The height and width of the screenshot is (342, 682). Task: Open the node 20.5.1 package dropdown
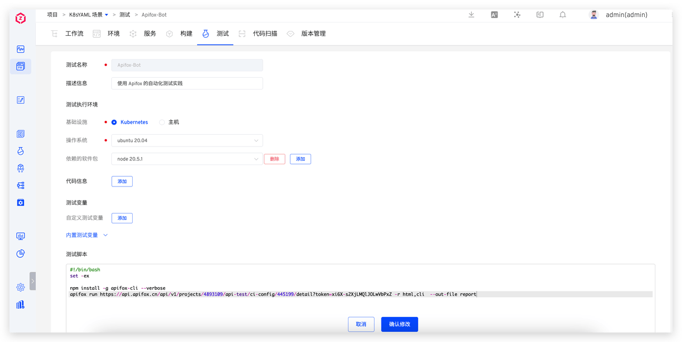[x=186, y=159]
